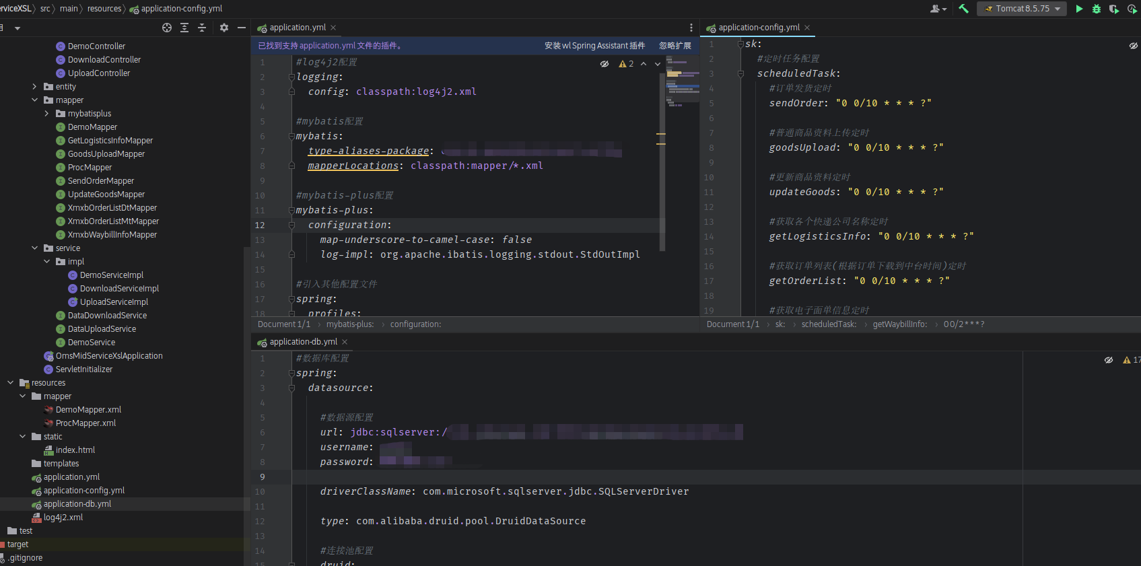Open XmxbWaybillInfoMapper interface
1141x566 pixels.
coord(112,235)
